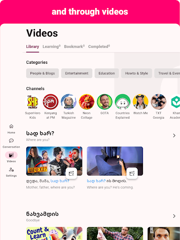Open the surprised man face thumbnail
The image size is (180, 240).
(x=164, y=233)
